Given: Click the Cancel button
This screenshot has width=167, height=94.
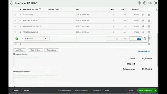Looking at the screenshot, I should click(16, 91).
